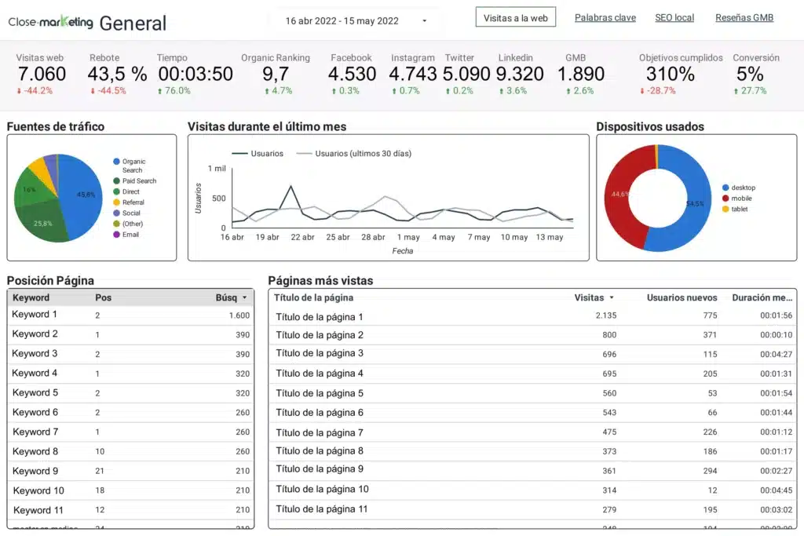
Task: Click the Email legend dot
Action: (x=116, y=235)
